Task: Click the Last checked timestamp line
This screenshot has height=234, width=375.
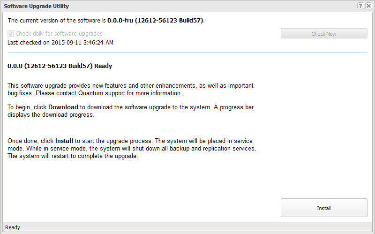Action: coord(60,43)
